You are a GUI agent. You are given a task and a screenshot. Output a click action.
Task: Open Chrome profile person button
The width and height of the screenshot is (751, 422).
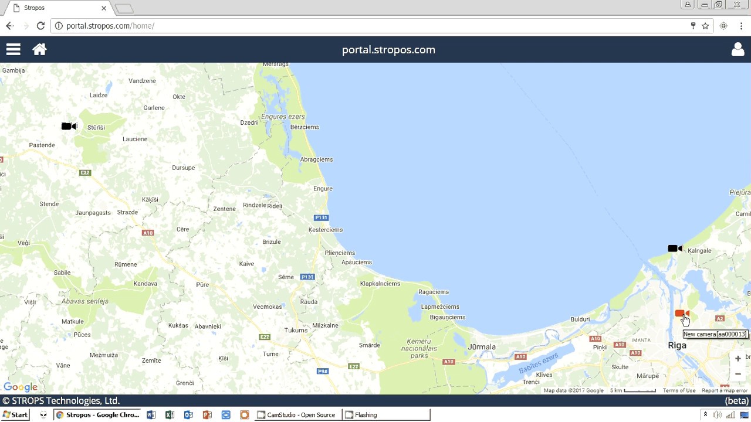(x=688, y=5)
